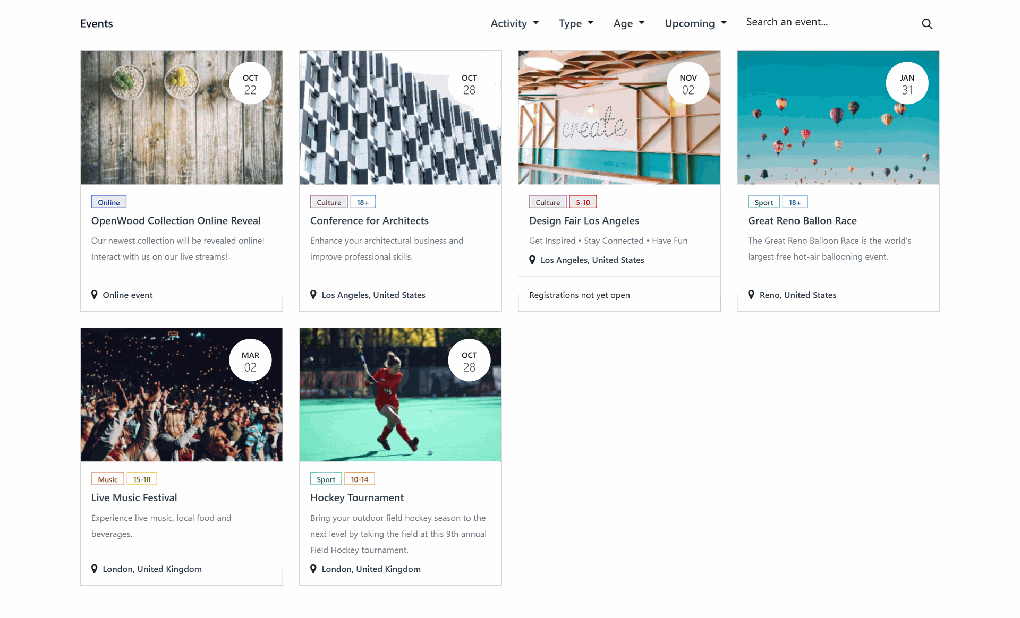1020x618 pixels.
Task: Open Design Fair Los Angeles title
Action: [x=584, y=220]
